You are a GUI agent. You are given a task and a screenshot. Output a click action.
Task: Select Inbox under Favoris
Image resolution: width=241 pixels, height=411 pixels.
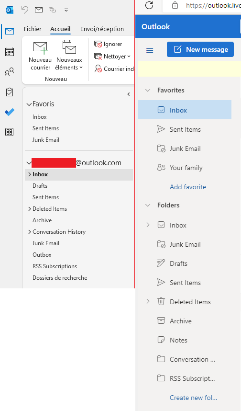pyautogui.click(x=40, y=117)
